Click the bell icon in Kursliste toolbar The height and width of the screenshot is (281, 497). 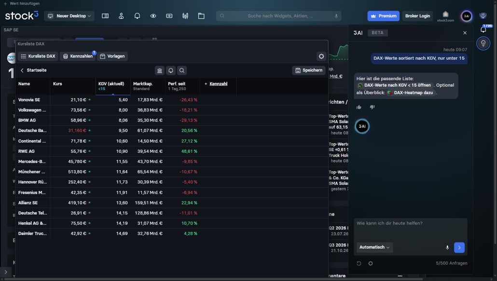point(171,70)
